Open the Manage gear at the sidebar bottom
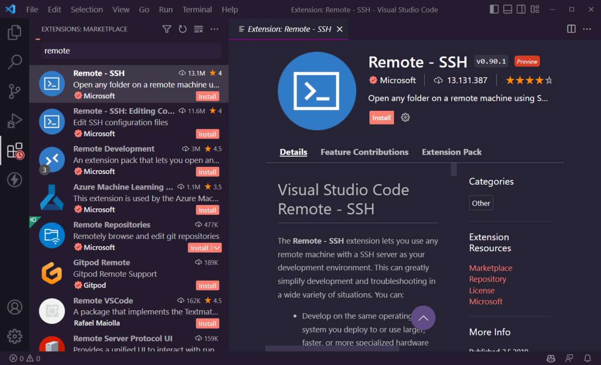This screenshot has width=601, height=365. [x=15, y=336]
